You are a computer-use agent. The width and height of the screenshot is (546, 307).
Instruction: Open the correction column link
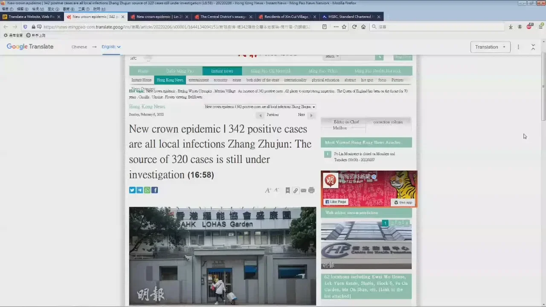click(x=388, y=122)
